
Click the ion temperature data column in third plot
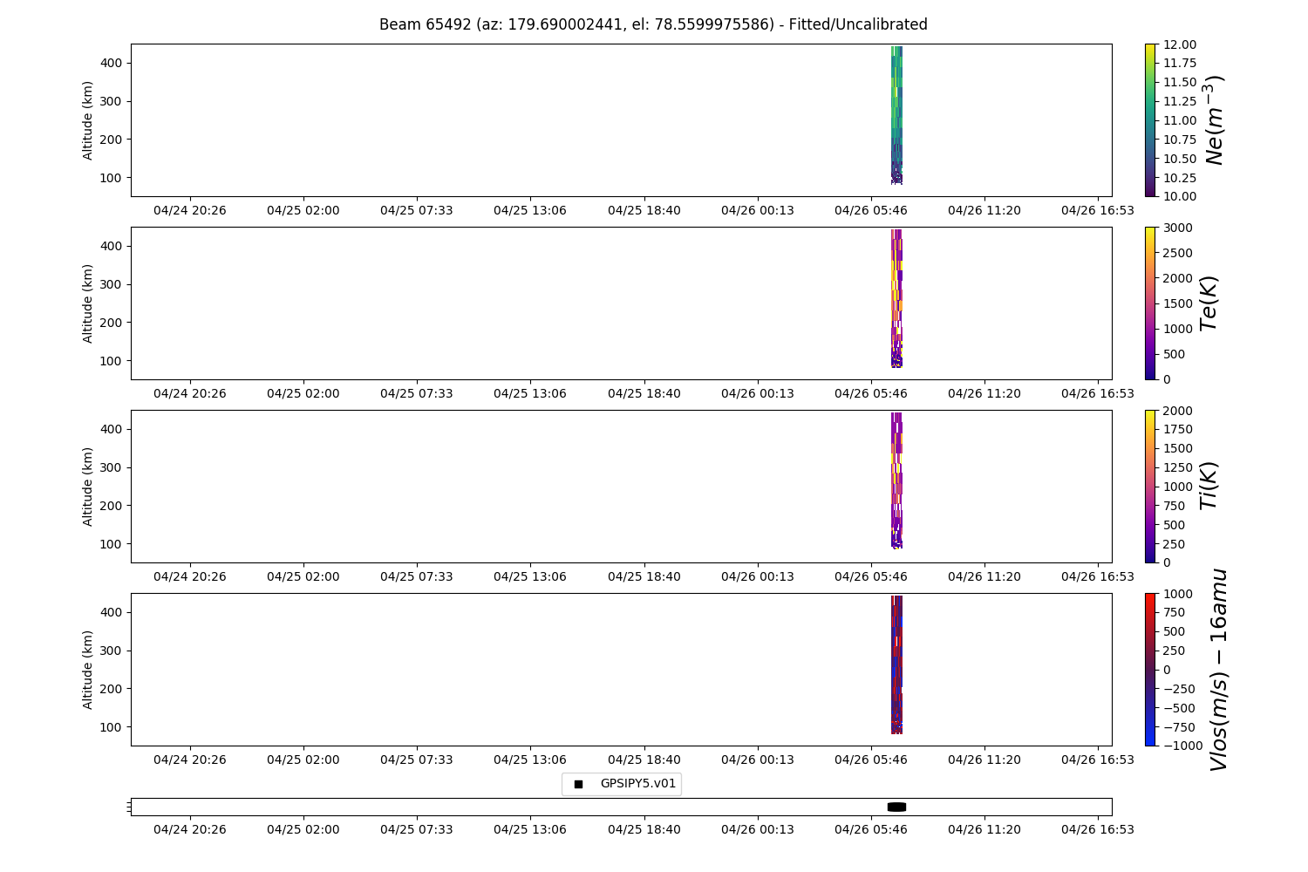896,480
